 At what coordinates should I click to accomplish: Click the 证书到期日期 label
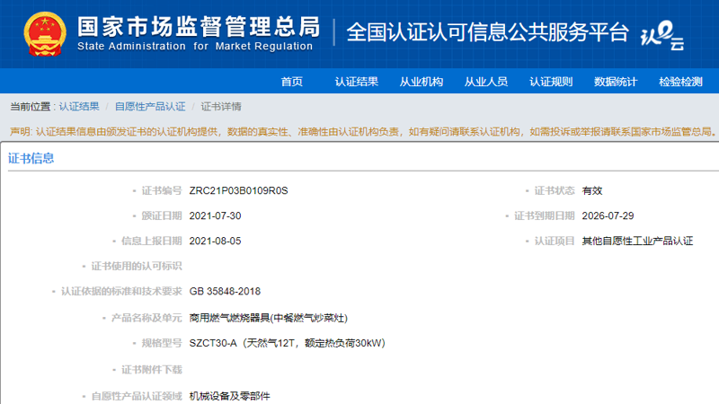pos(544,215)
